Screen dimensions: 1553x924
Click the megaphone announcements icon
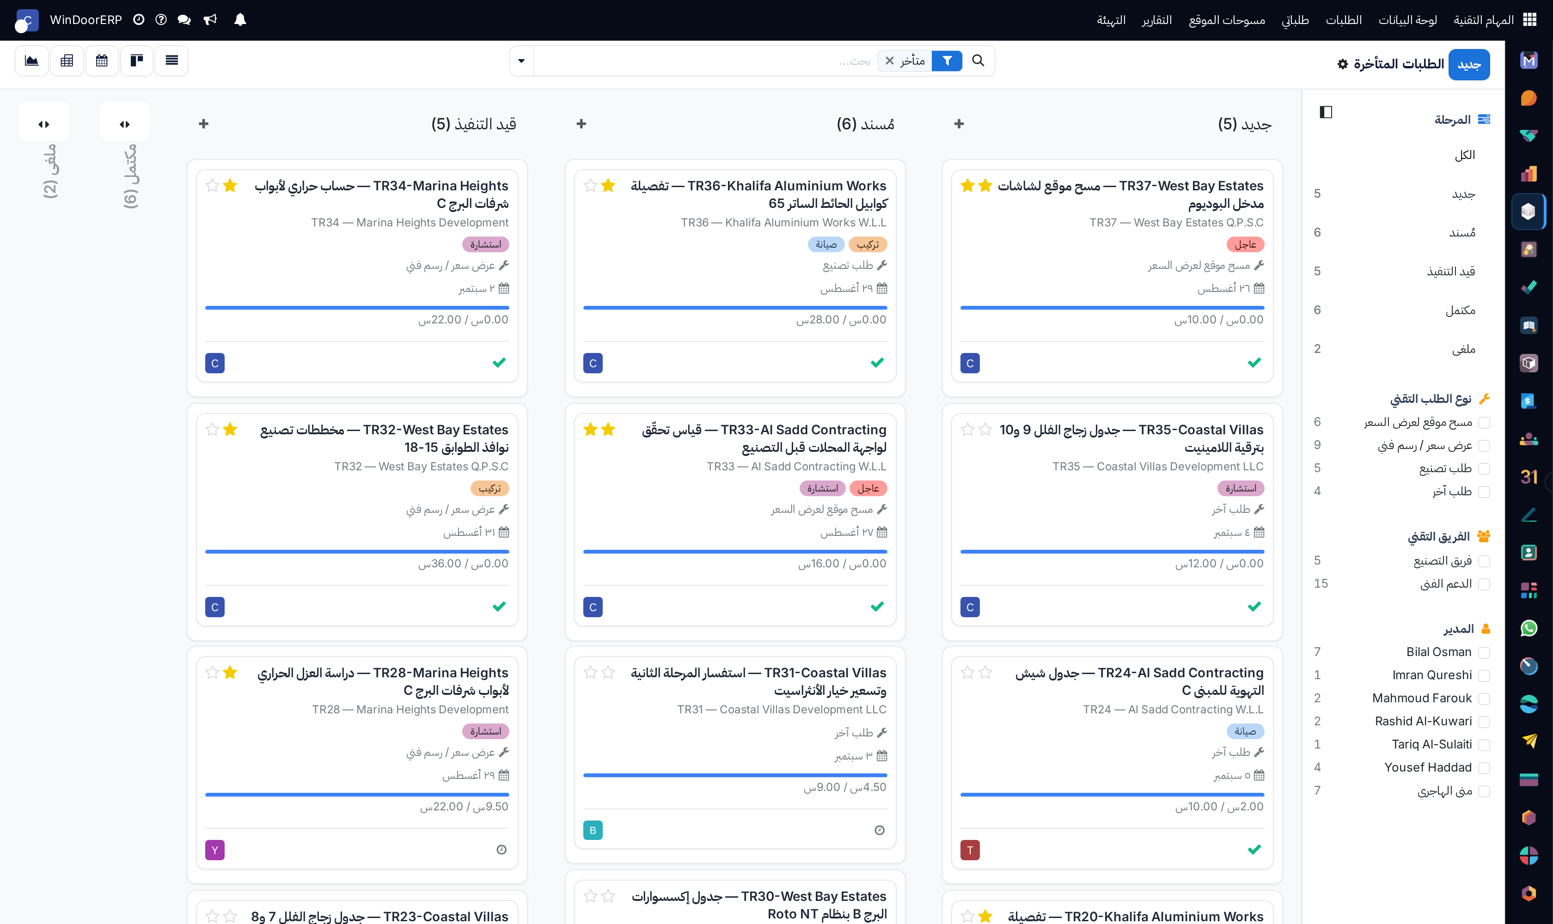click(x=211, y=20)
